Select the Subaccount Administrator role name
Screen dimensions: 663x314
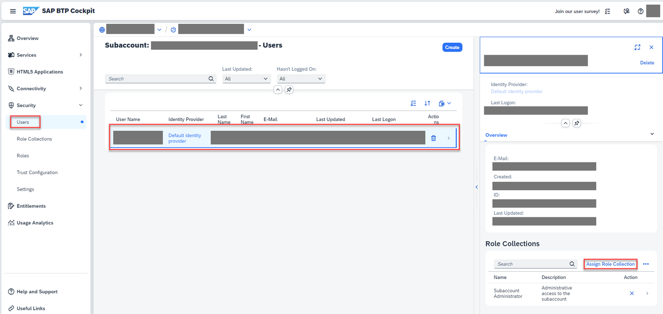point(508,293)
